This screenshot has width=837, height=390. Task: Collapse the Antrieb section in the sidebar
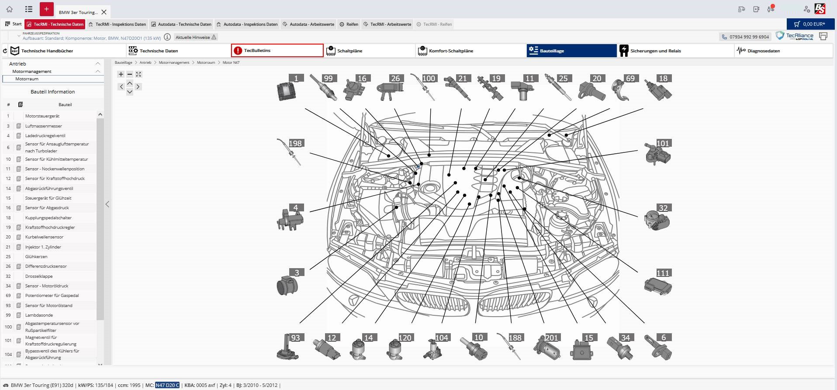[x=98, y=64]
